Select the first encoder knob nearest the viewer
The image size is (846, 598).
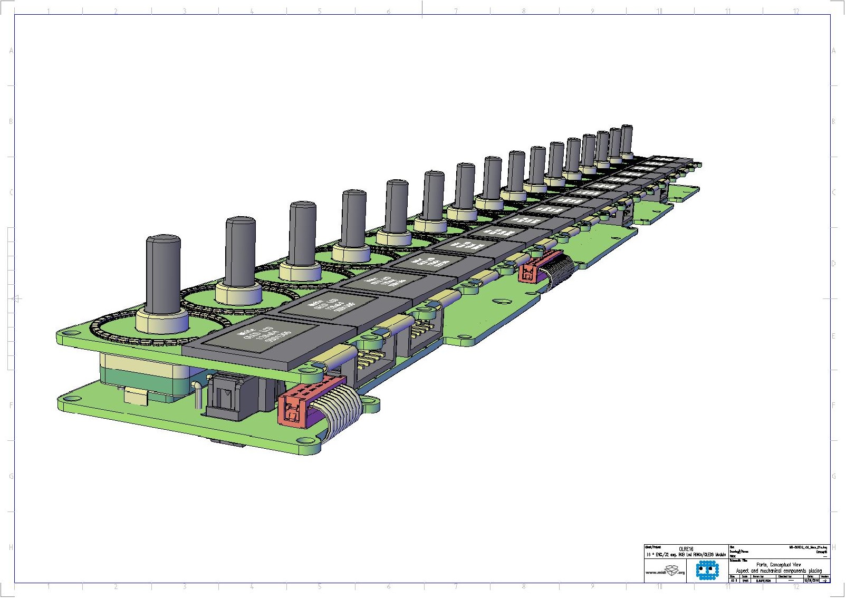[163, 274]
